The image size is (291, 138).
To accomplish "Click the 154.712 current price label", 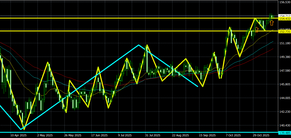I will pos(284,16).
